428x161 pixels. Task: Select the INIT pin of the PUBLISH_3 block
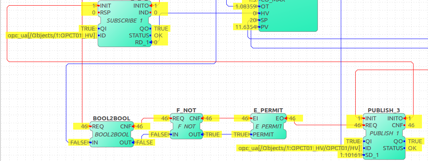click(x=371, y=118)
